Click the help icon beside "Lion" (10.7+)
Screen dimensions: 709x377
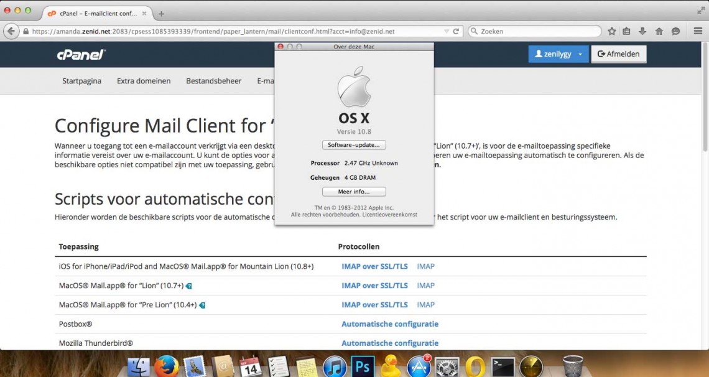[x=188, y=286]
